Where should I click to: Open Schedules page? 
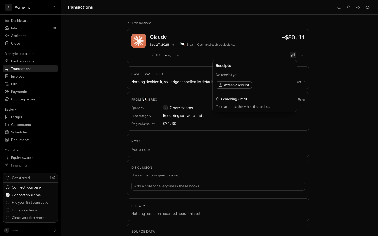[30, 132]
